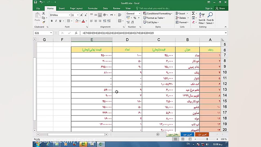The height and width of the screenshot is (147, 261).
Task: Click the Cut scissors icon
Action: (x=43, y=13)
